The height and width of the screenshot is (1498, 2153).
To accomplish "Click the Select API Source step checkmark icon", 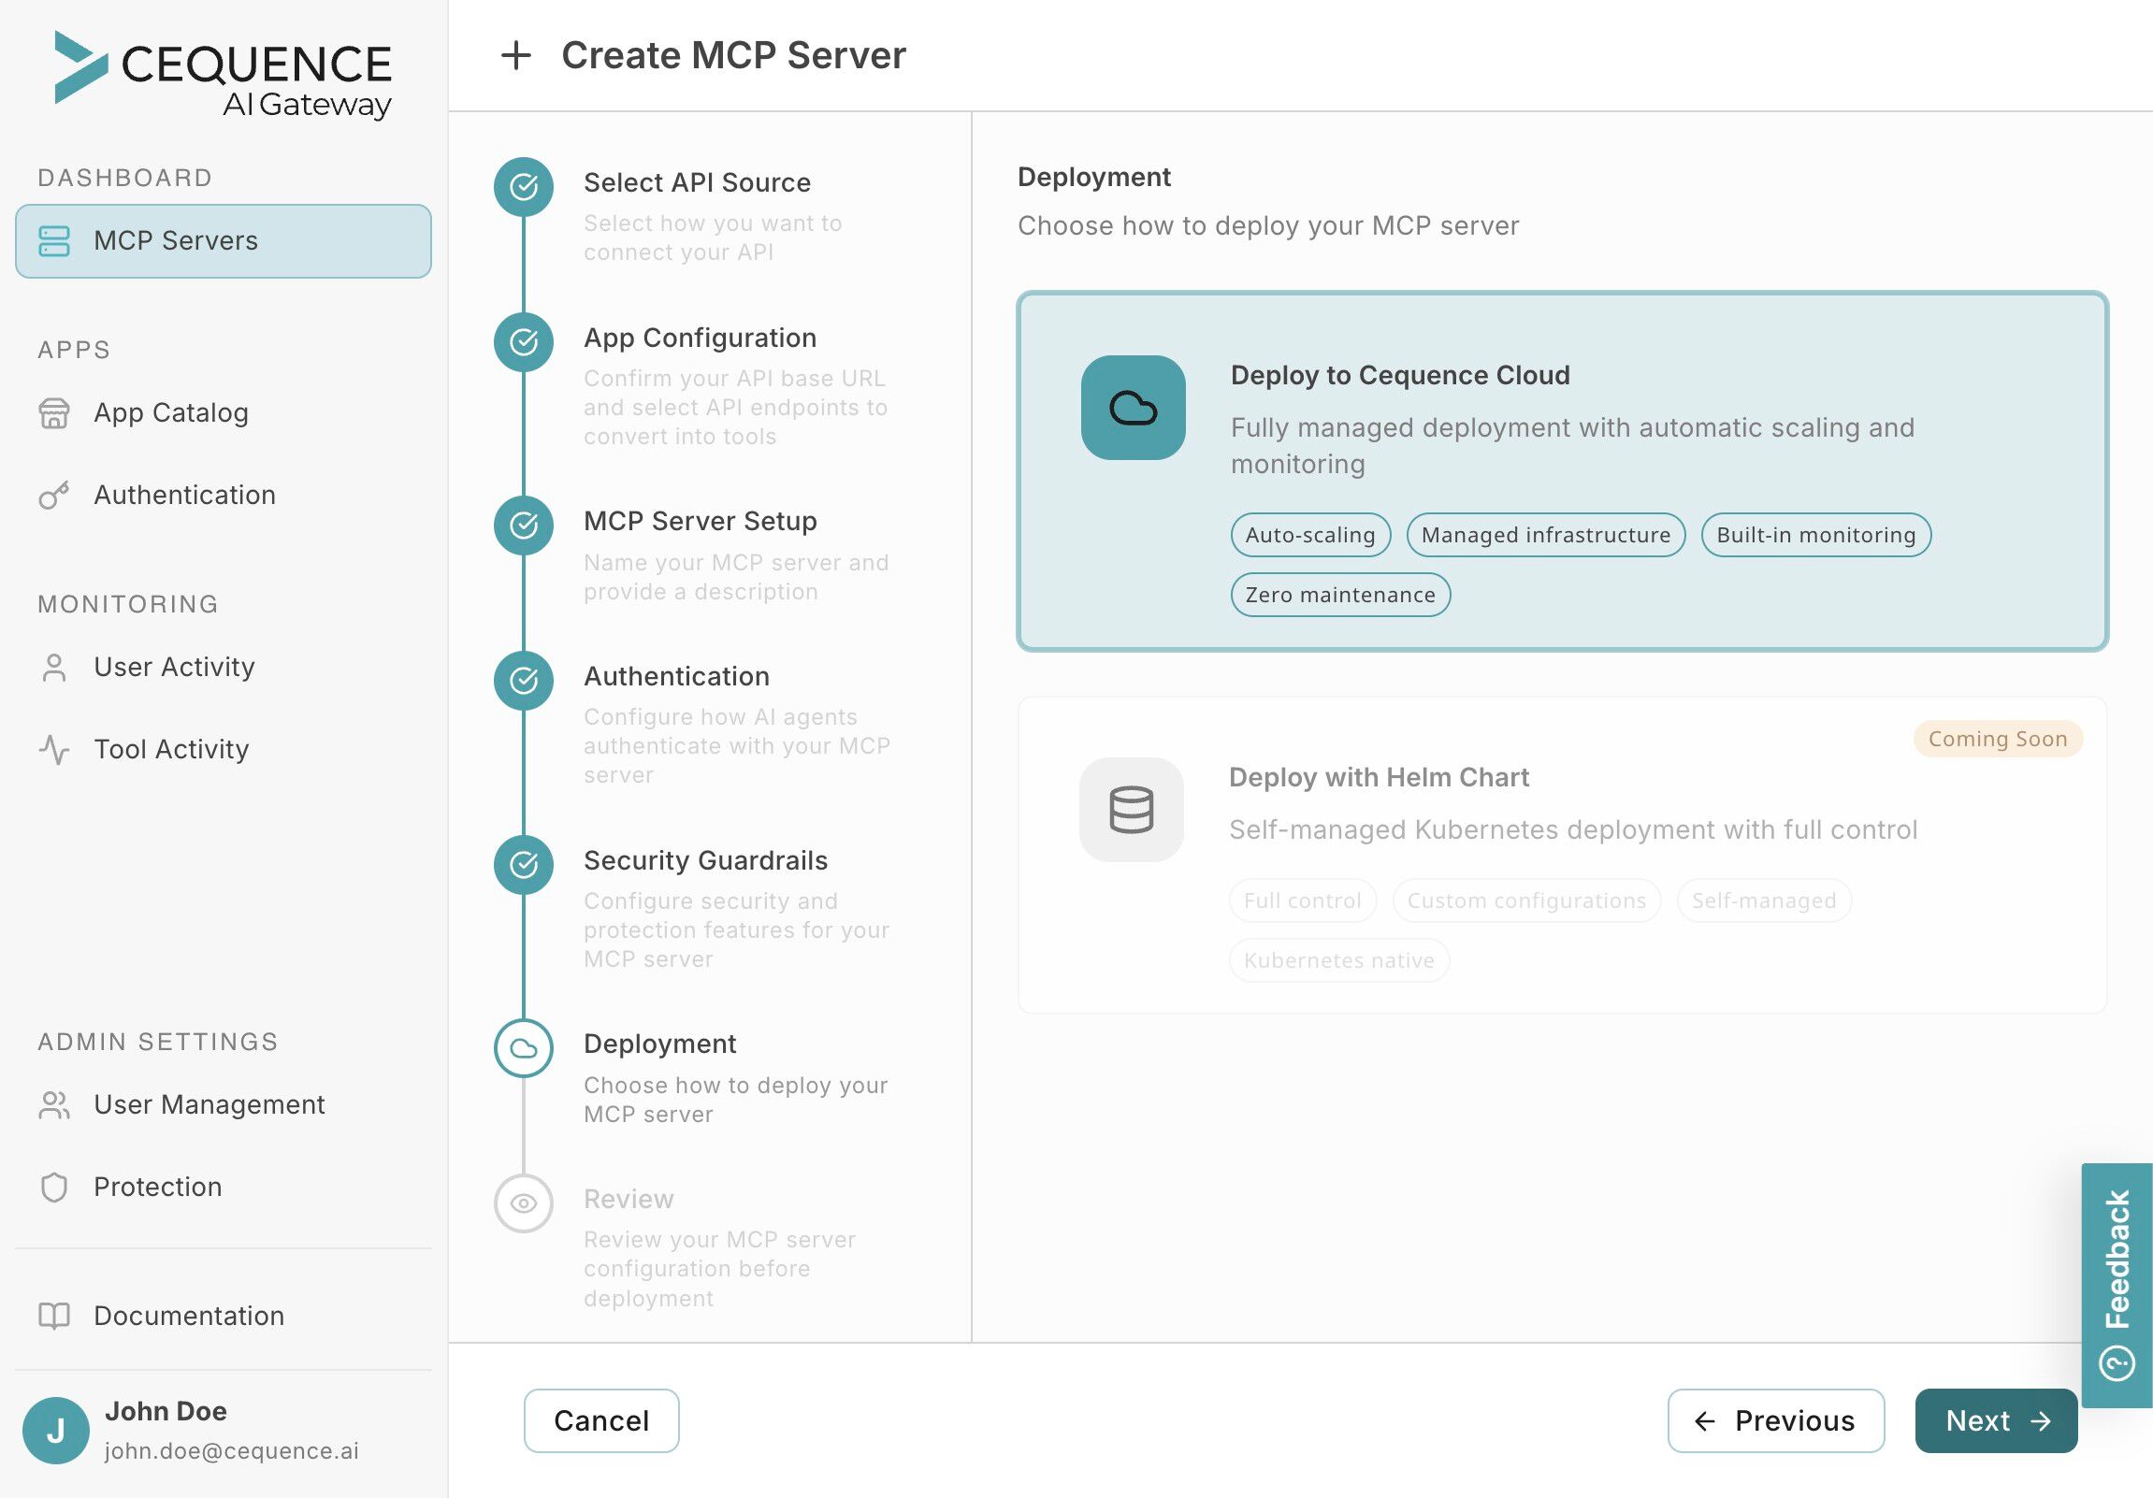I will pyautogui.click(x=523, y=186).
